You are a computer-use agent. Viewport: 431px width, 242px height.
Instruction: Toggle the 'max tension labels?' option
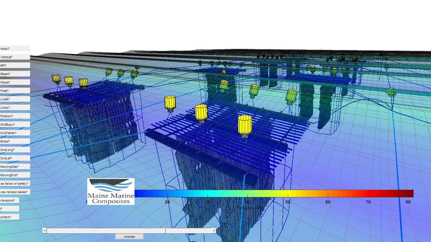click(x=15, y=192)
